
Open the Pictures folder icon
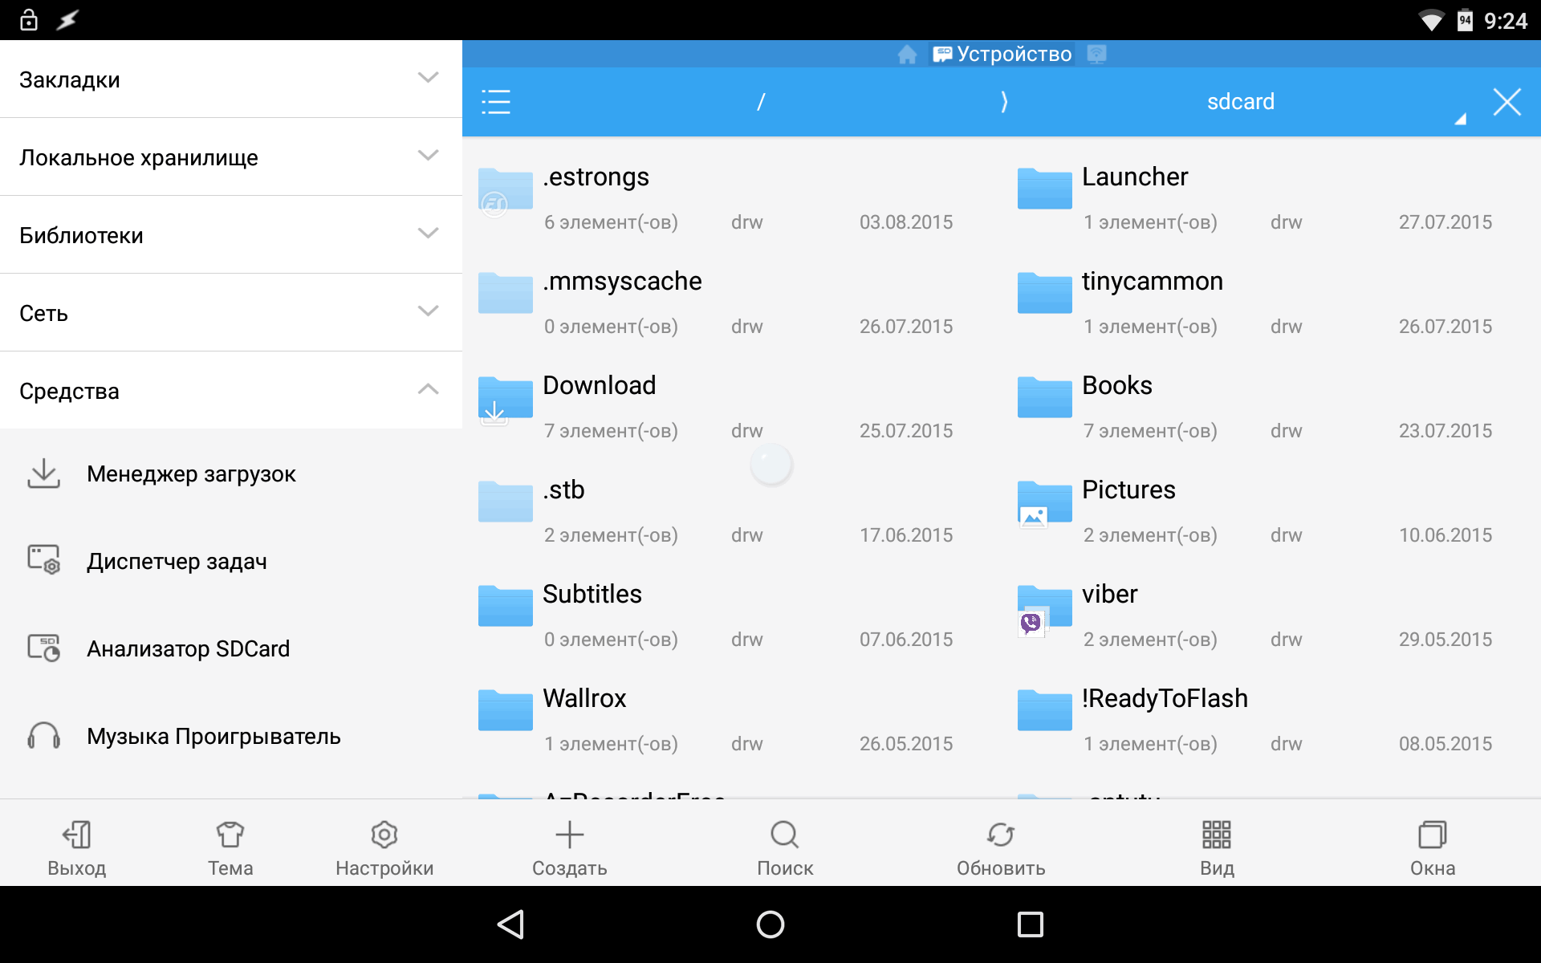coord(1044,504)
